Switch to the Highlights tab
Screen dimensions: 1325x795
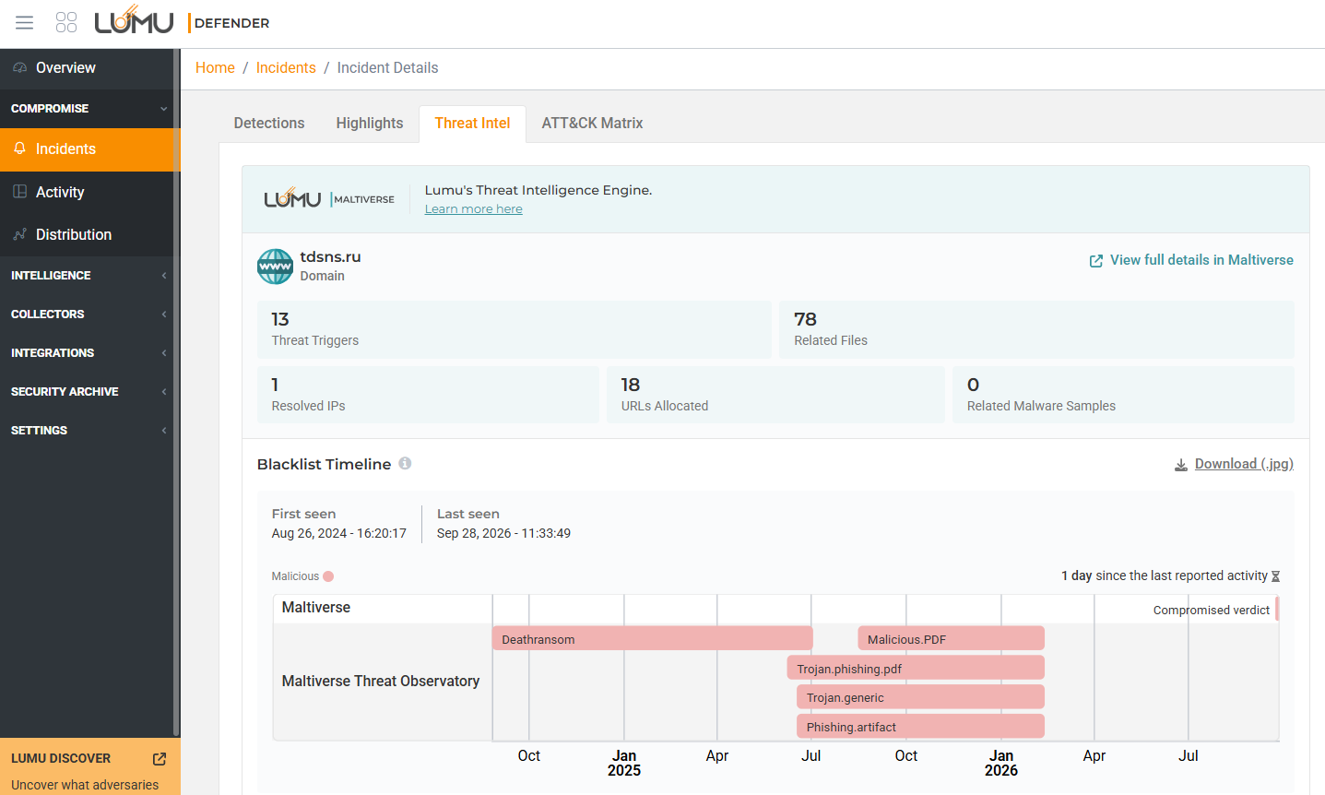[370, 124]
